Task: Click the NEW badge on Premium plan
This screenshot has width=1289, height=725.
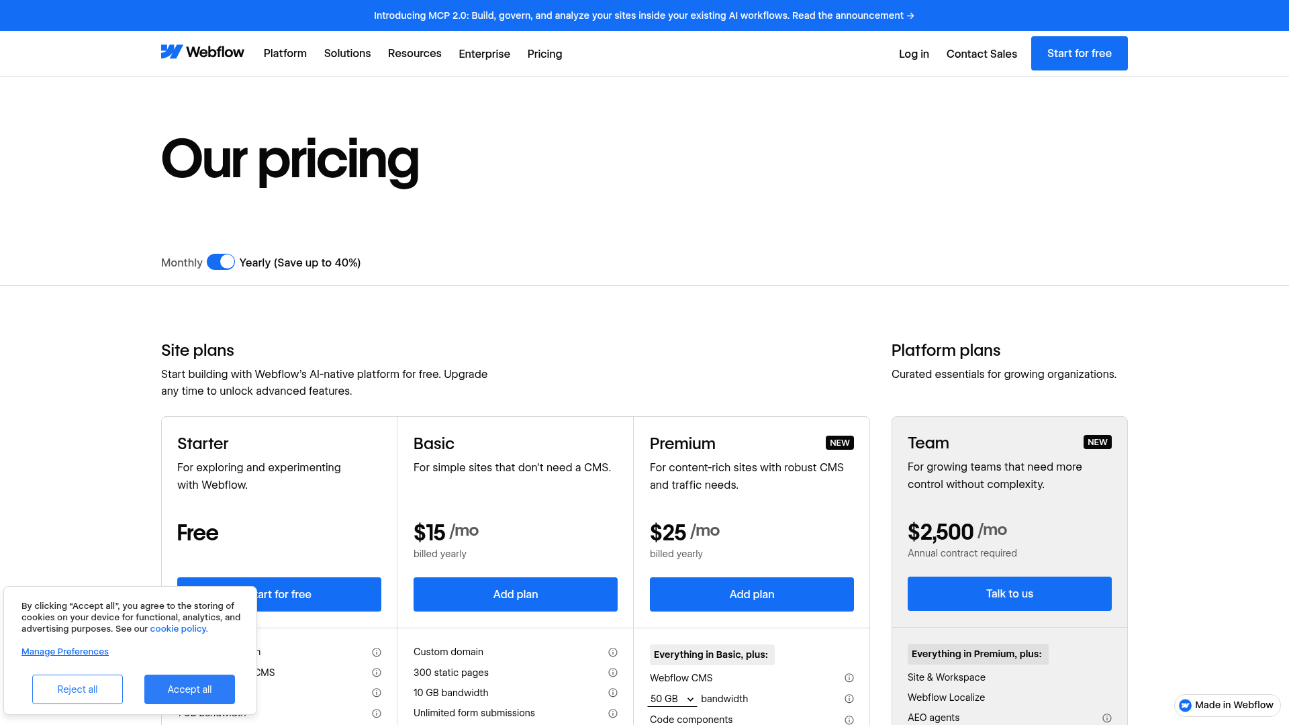Action: [x=840, y=443]
